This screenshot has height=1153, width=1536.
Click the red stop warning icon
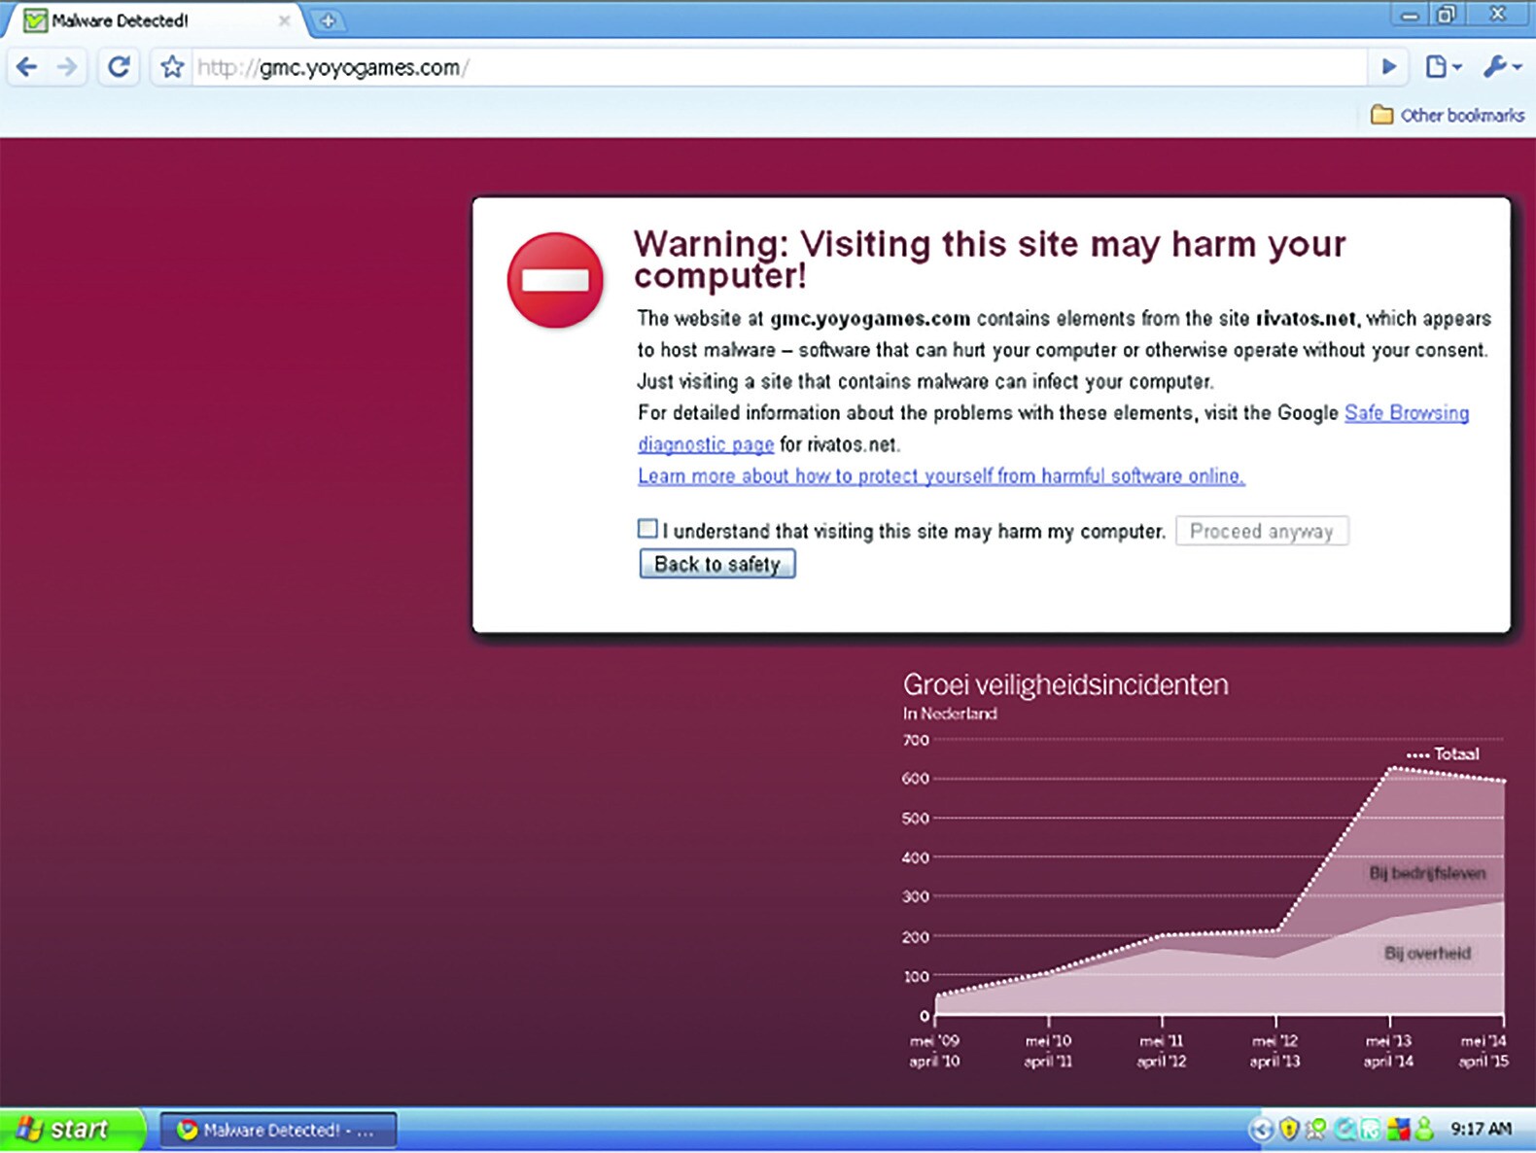(x=555, y=280)
